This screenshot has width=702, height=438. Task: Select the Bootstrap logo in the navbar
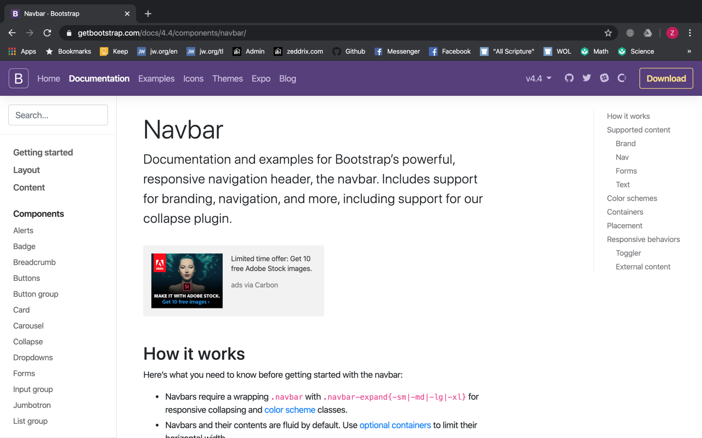[x=18, y=78]
